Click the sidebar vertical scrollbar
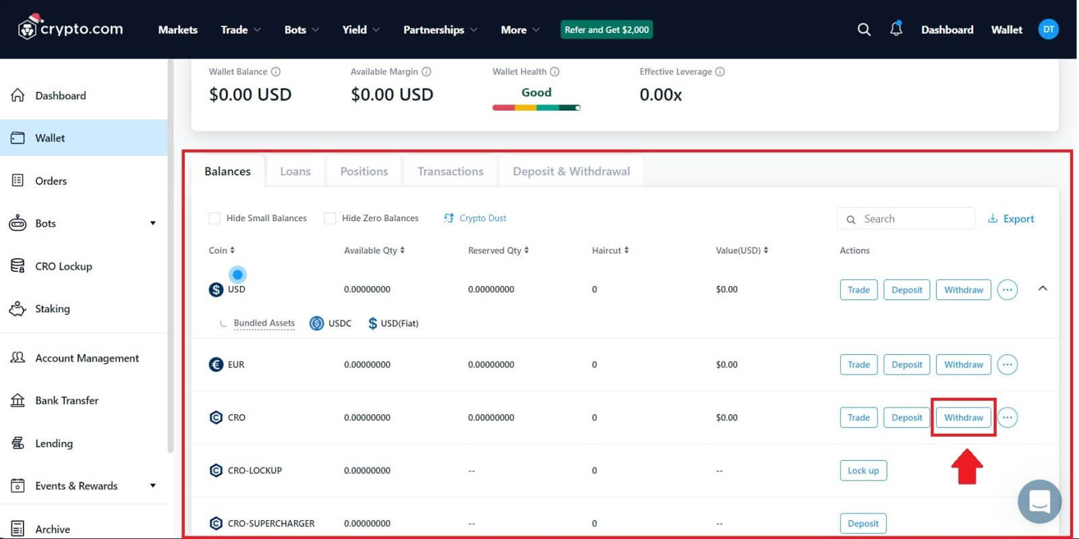This screenshot has width=1079, height=539. [x=171, y=256]
